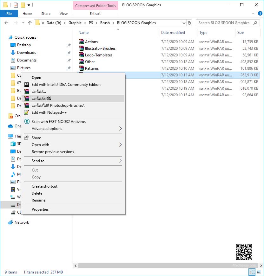
Task: Open the Customize Quick Access Toolbar dropdown
Action: click(29, 5)
